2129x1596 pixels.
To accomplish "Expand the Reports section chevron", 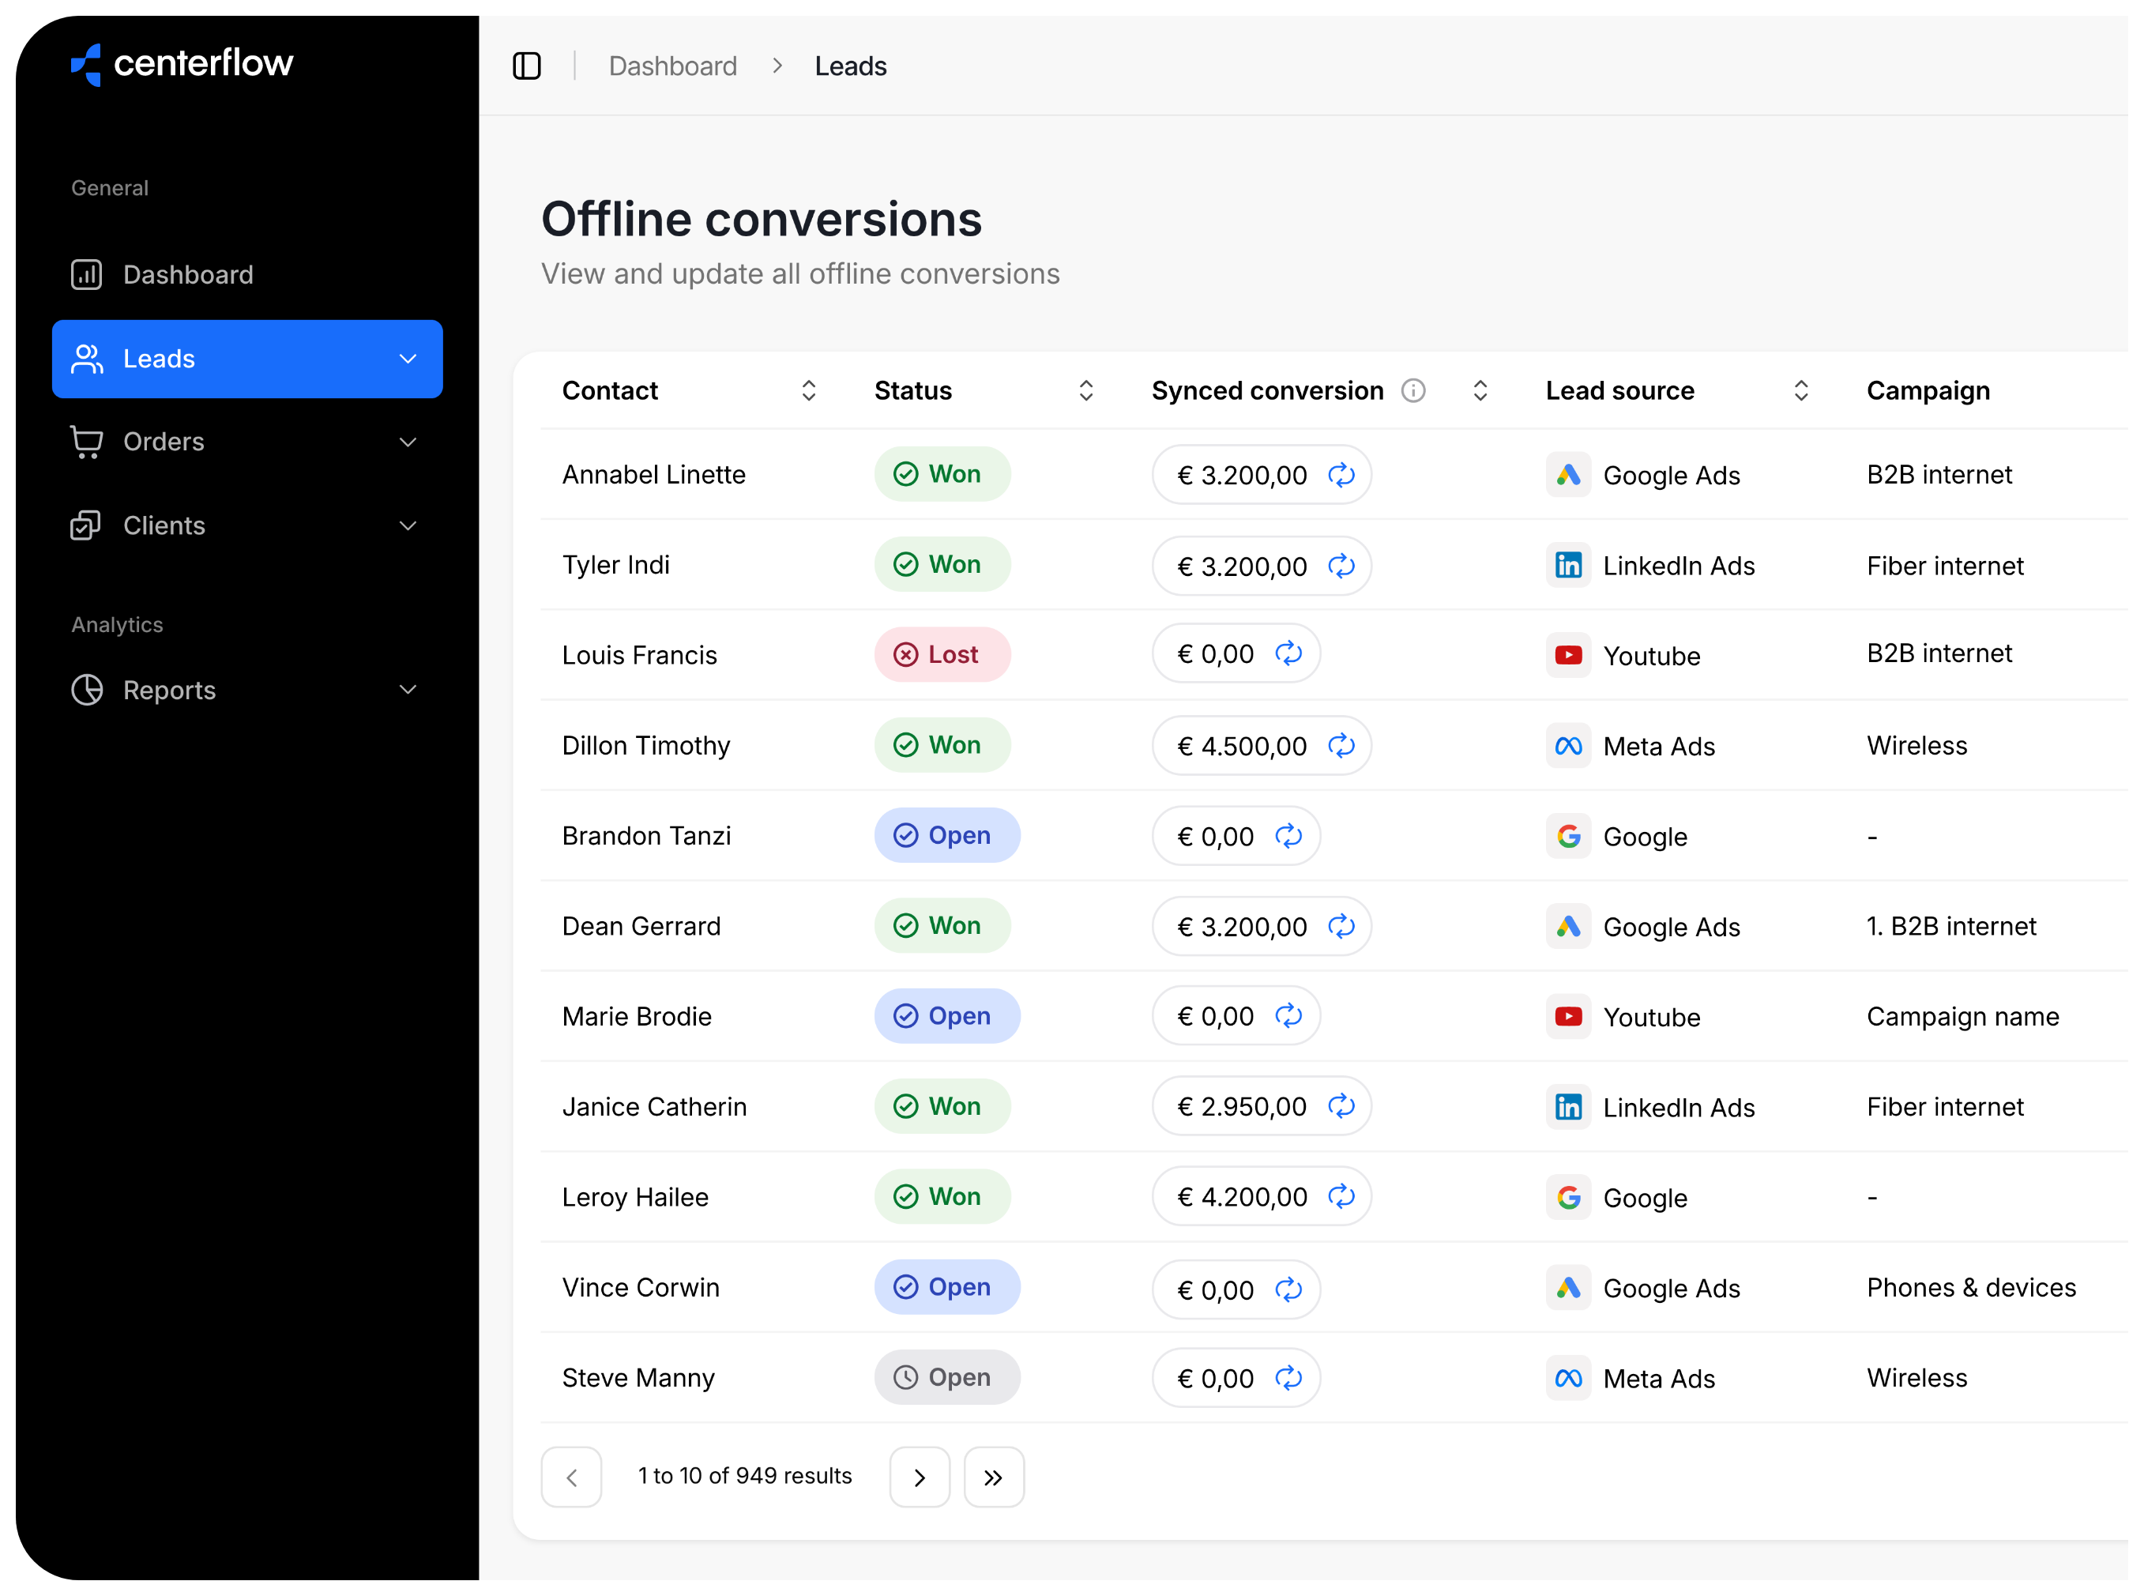I will [x=408, y=691].
